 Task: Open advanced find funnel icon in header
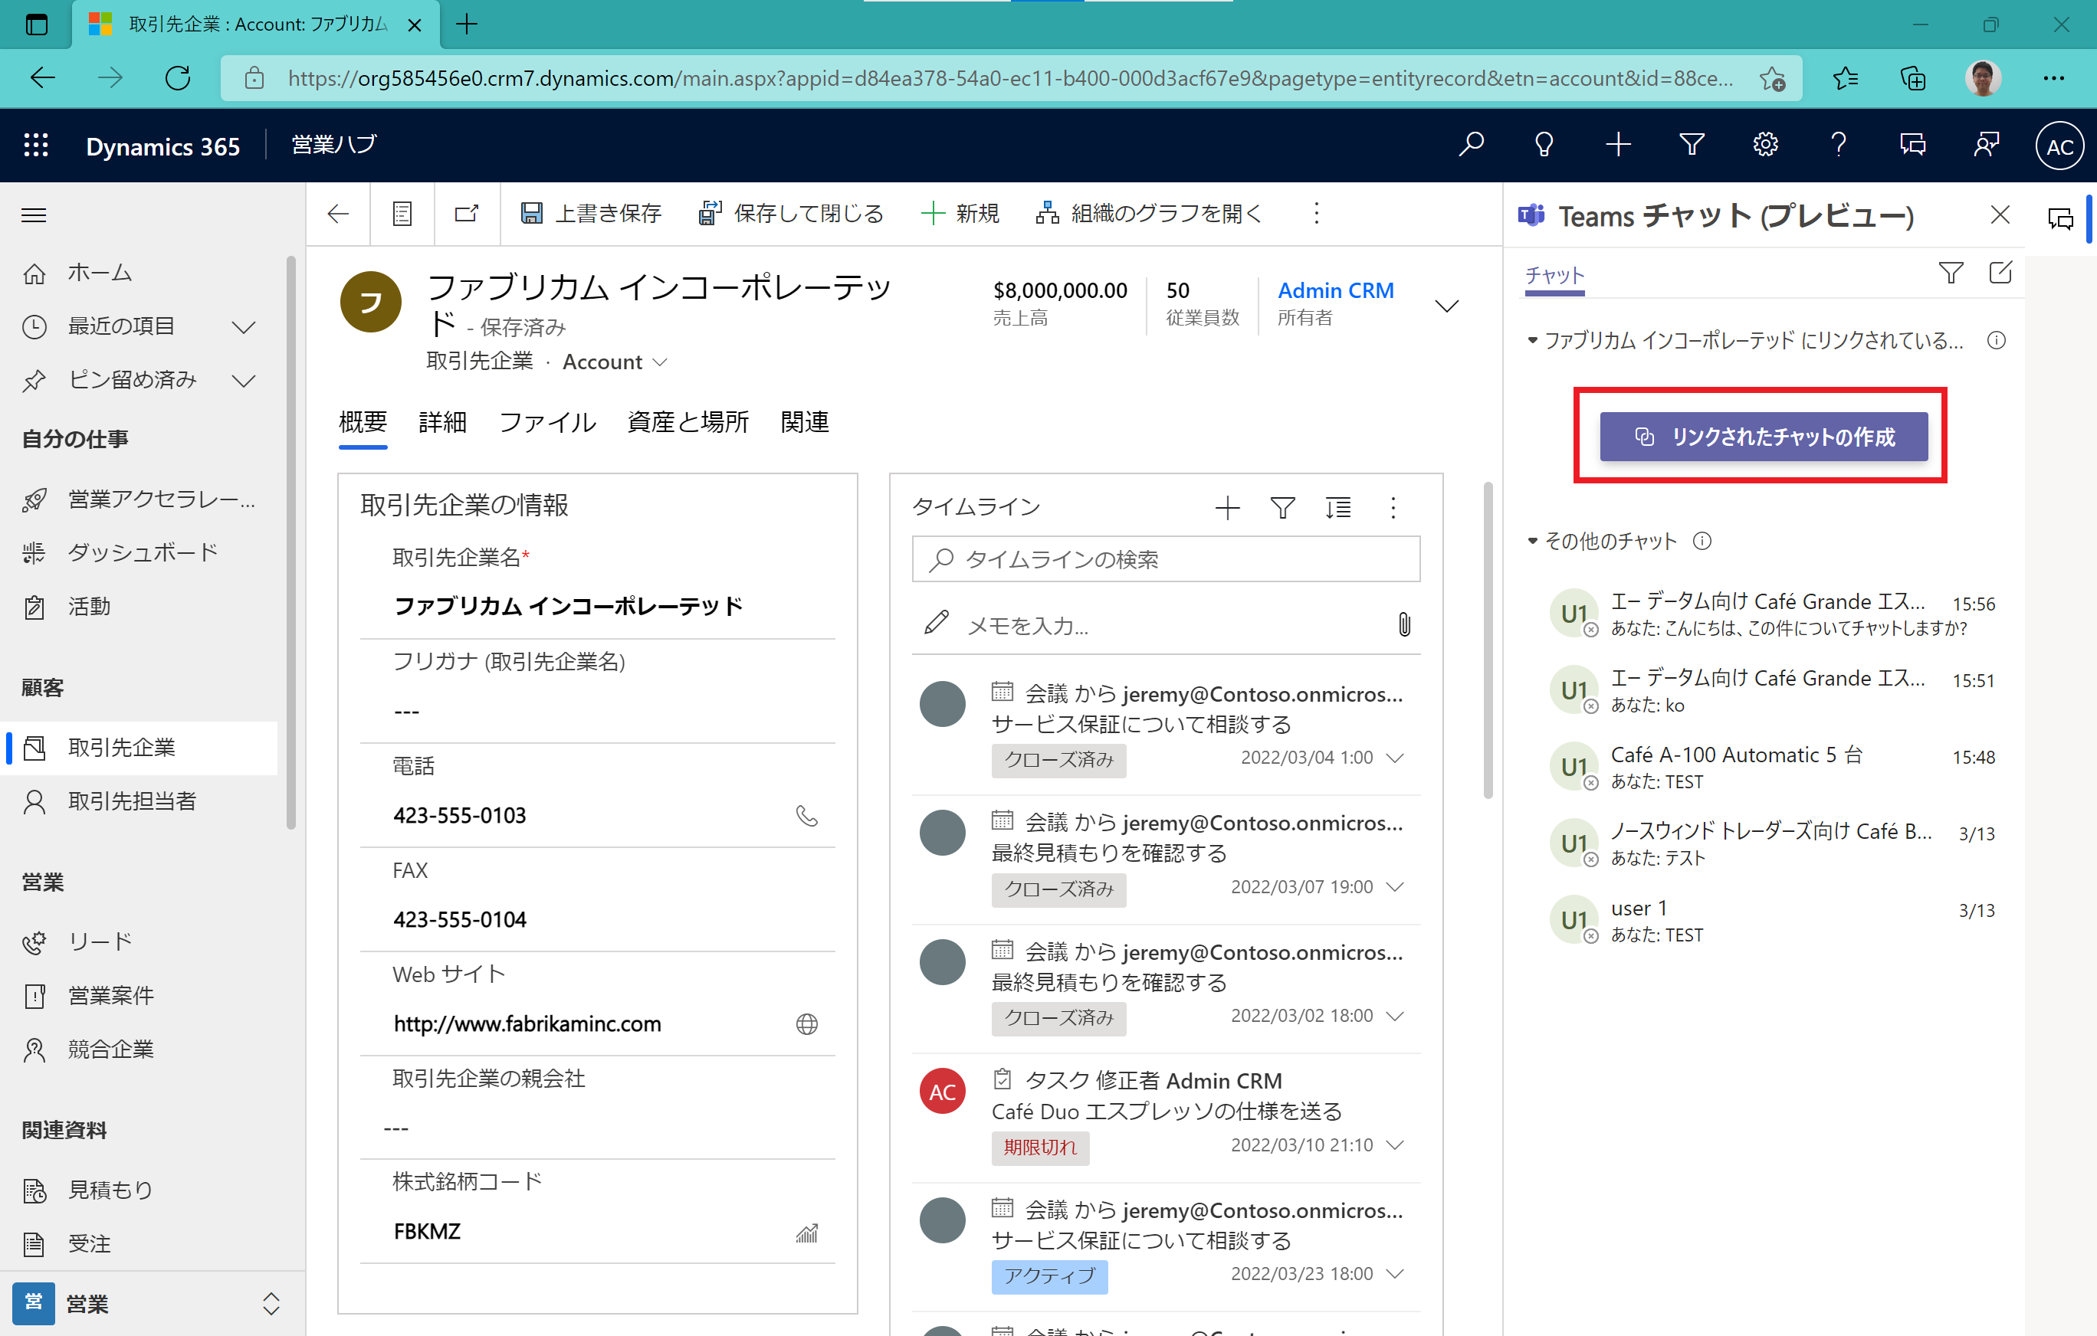click(1692, 145)
